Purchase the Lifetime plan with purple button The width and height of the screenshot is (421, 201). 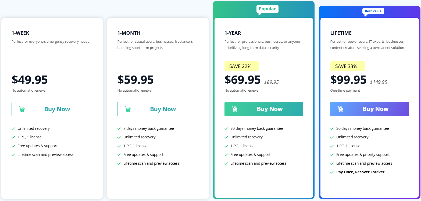tap(370, 109)
